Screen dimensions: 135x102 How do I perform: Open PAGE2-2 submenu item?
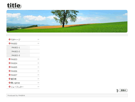click(x=16, y=52)
